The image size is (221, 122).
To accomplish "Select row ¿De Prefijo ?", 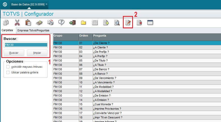I will pos(137,52).
